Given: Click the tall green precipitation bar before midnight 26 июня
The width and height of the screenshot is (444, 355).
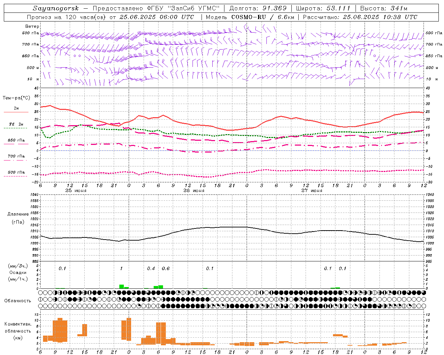Looking at the screenshot, I should [x=121, y=287].
